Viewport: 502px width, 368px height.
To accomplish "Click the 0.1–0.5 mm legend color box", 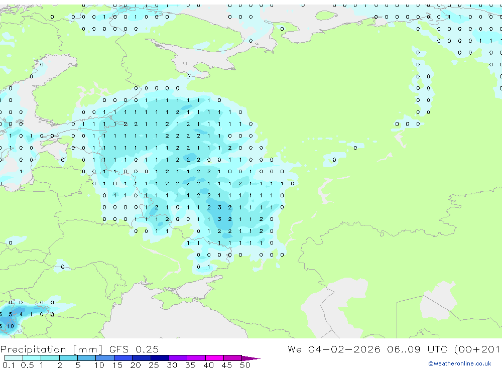I will point(14,358).
